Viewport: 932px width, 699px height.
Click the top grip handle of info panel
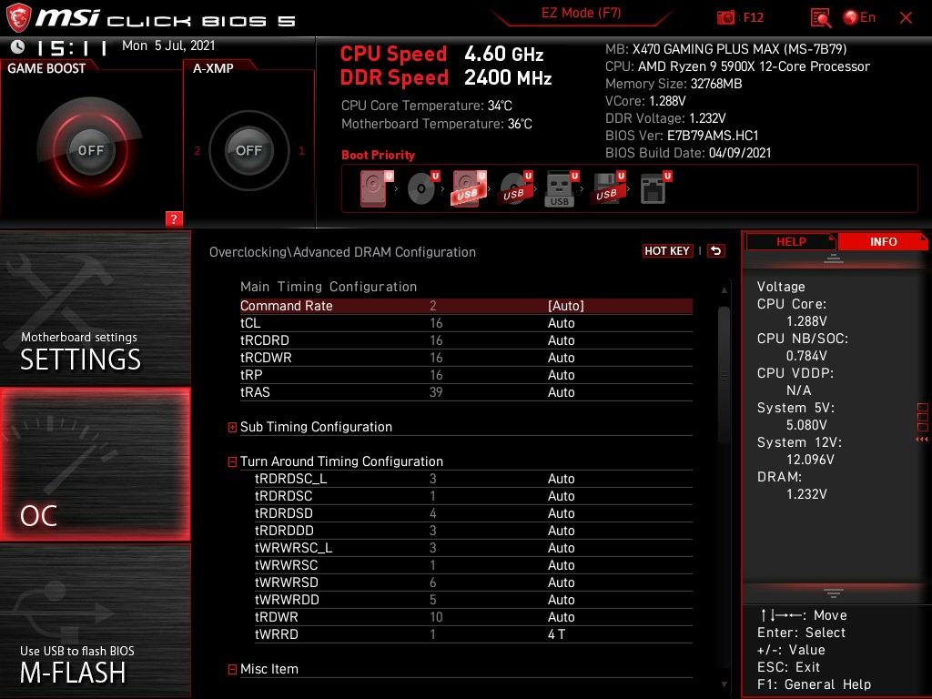(x=834, y=258)
